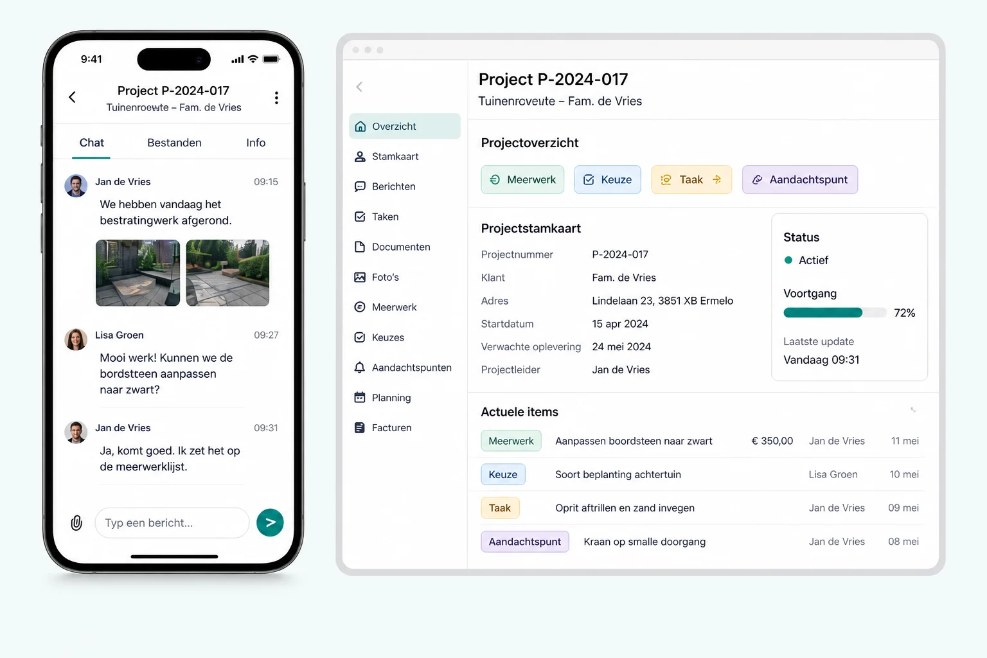The height and width of the screenshot is (658, 987).
Task: Go back using the phone header arrow
Action: click(x=72, y=97)
